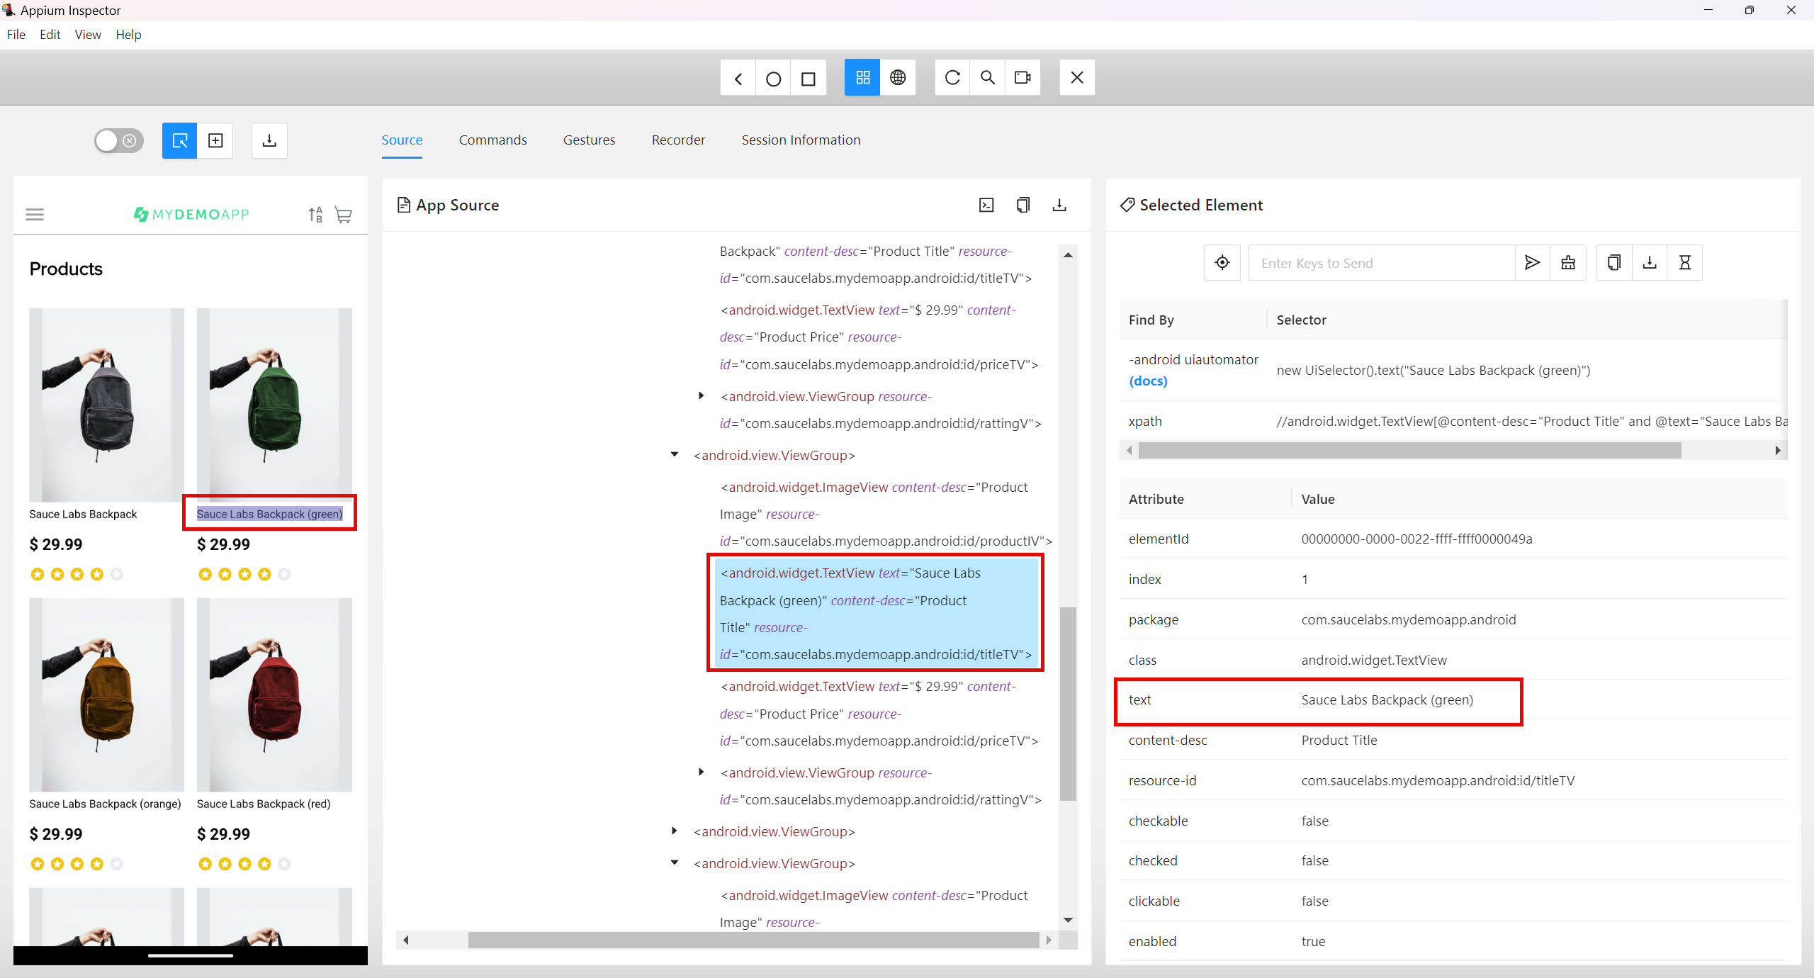Viewport: 1814px width, 978px height.
Task: Tap the selected element crosshair icon
Action: (1222, 263)
